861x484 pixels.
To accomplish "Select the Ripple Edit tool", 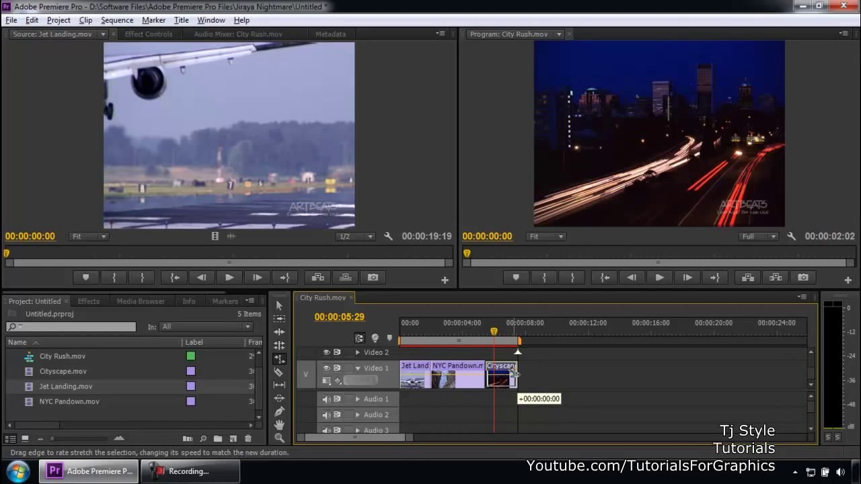I will pyautogui.click(x=280, y=332).
